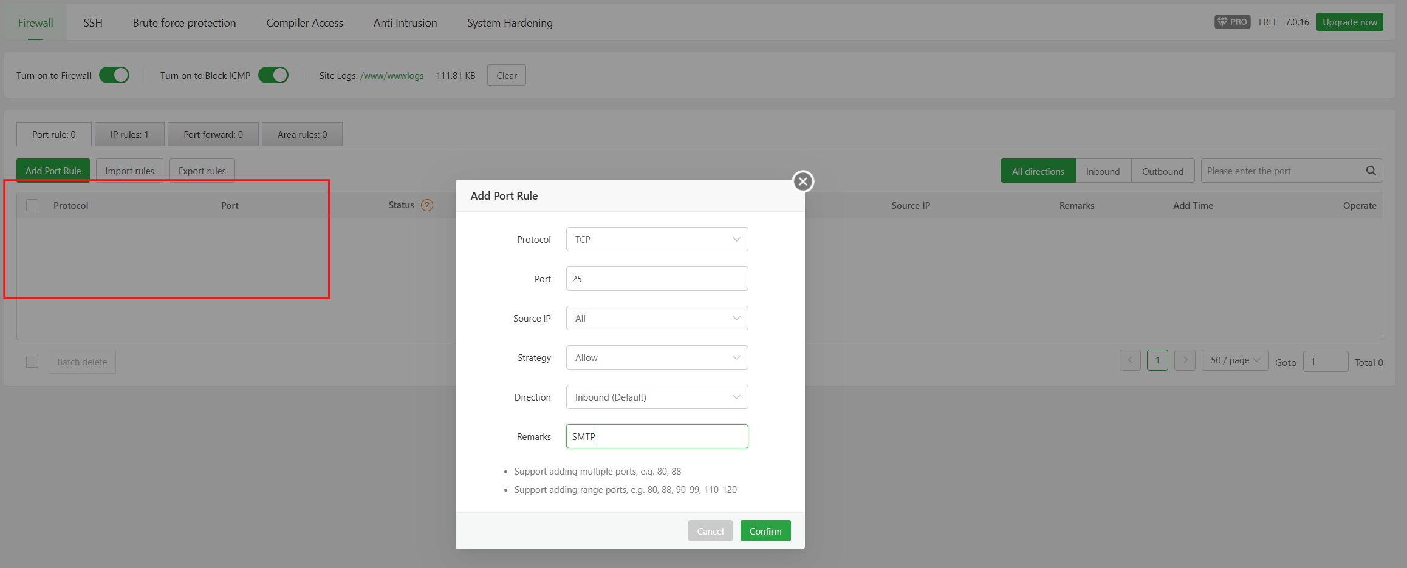Open the 50 / page size selector
1407x568 pixels.
click(x=1234, y=360)
